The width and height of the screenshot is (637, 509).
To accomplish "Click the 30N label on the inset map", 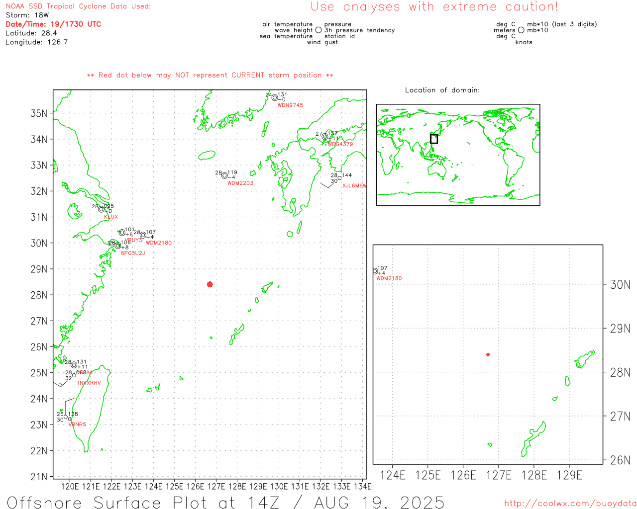I will pyautogui.click(x=620, y=285).
